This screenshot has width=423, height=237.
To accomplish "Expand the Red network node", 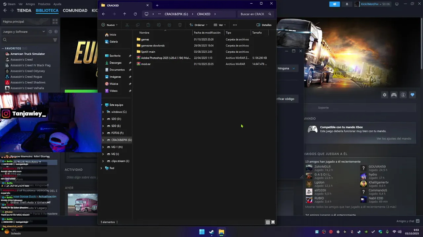I will [x=101, y=168].
